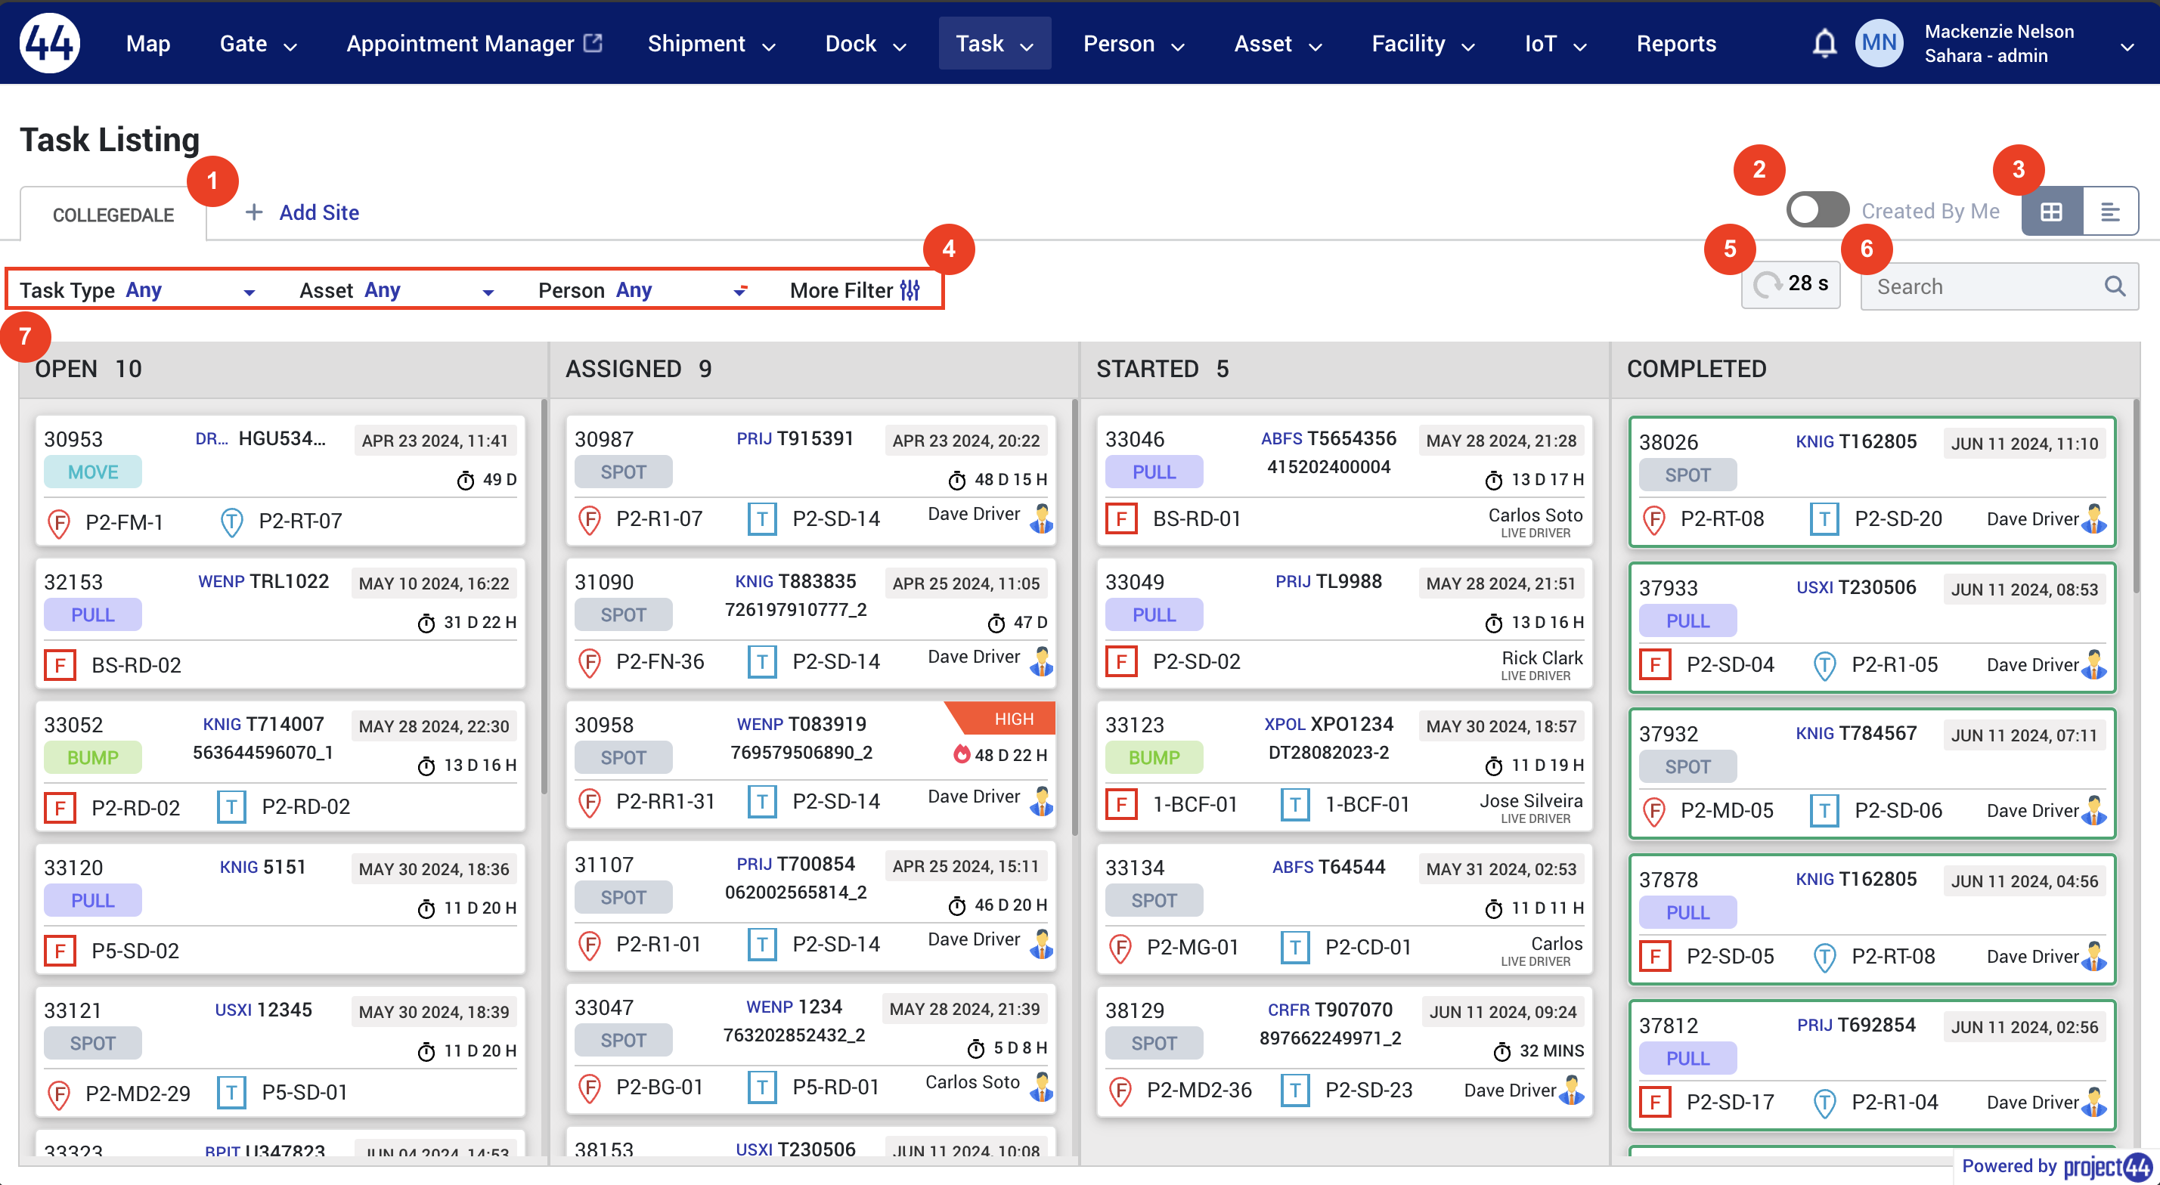Click the Add Site link
This screenshot has width=2160, height=1185.
318,212
